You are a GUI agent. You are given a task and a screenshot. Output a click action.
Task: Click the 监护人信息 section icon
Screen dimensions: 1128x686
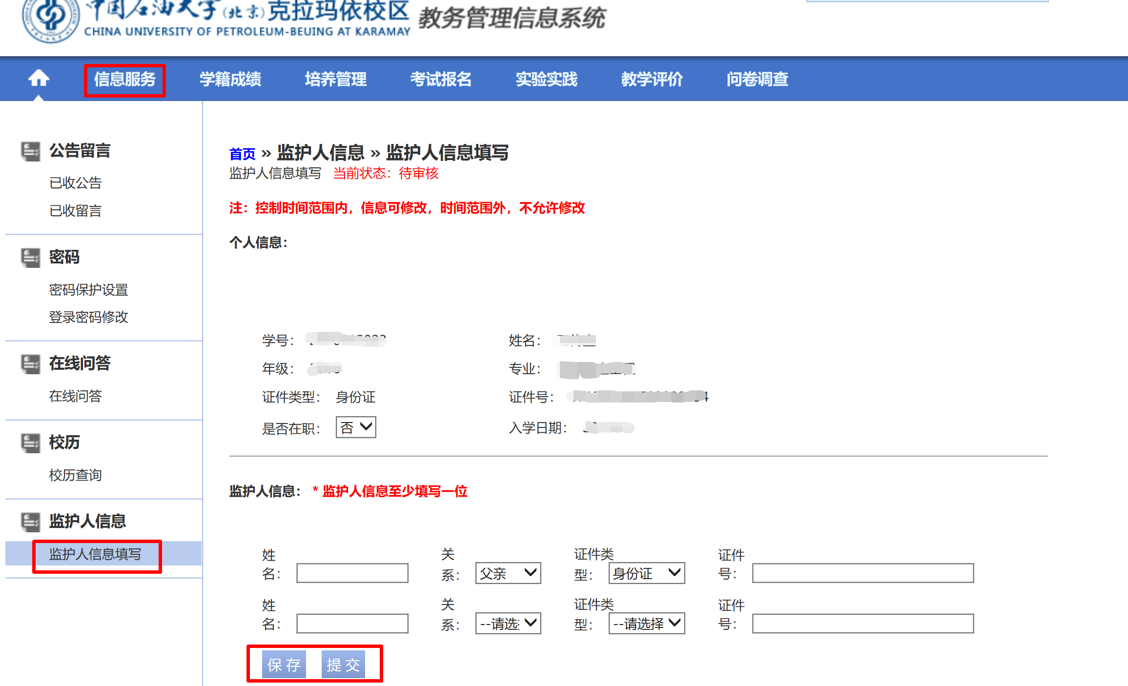(30, 522)
